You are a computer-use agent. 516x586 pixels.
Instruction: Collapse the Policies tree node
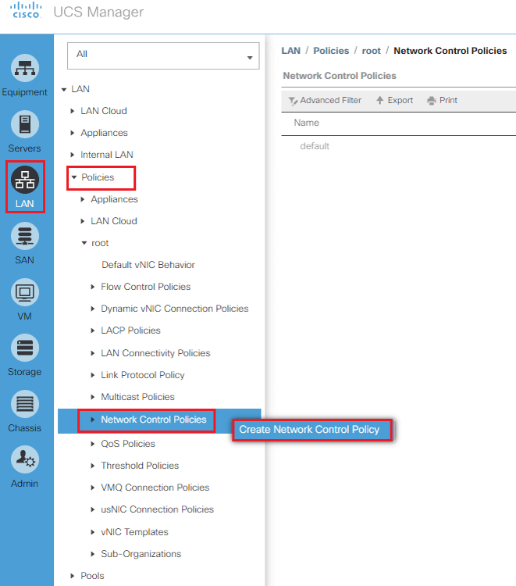click(74, 177)
